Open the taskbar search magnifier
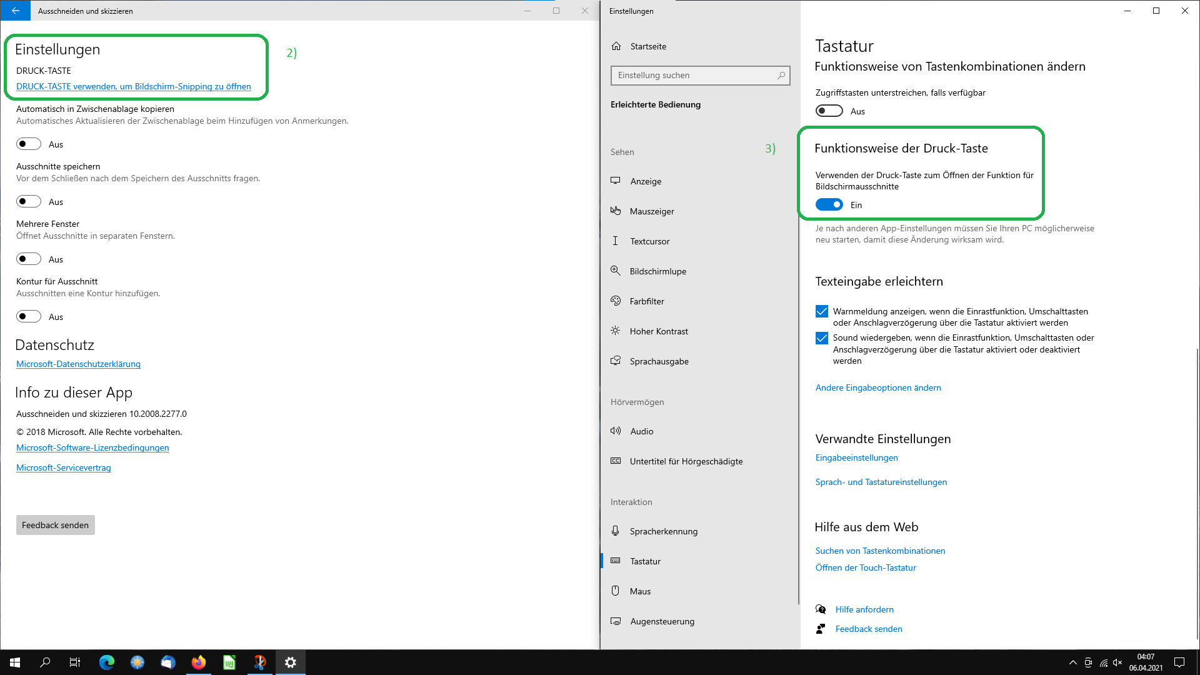This screenshot has height=675, width=1200. click(x=45, y=662)
